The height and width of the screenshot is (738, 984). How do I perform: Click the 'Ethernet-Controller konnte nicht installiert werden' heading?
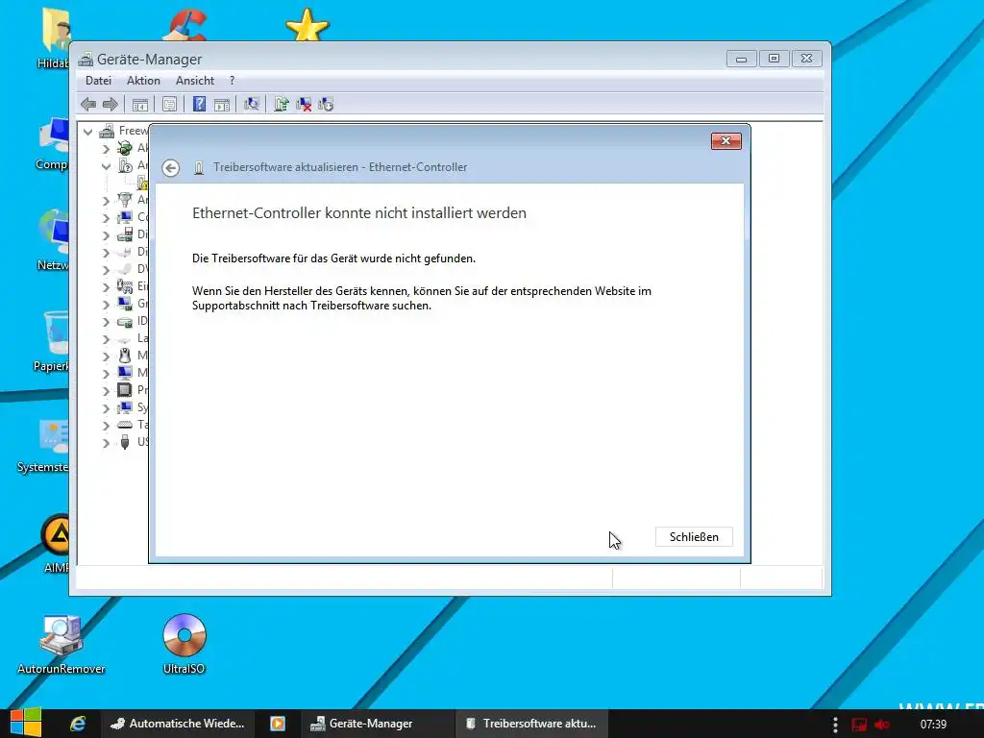point(359,213)
